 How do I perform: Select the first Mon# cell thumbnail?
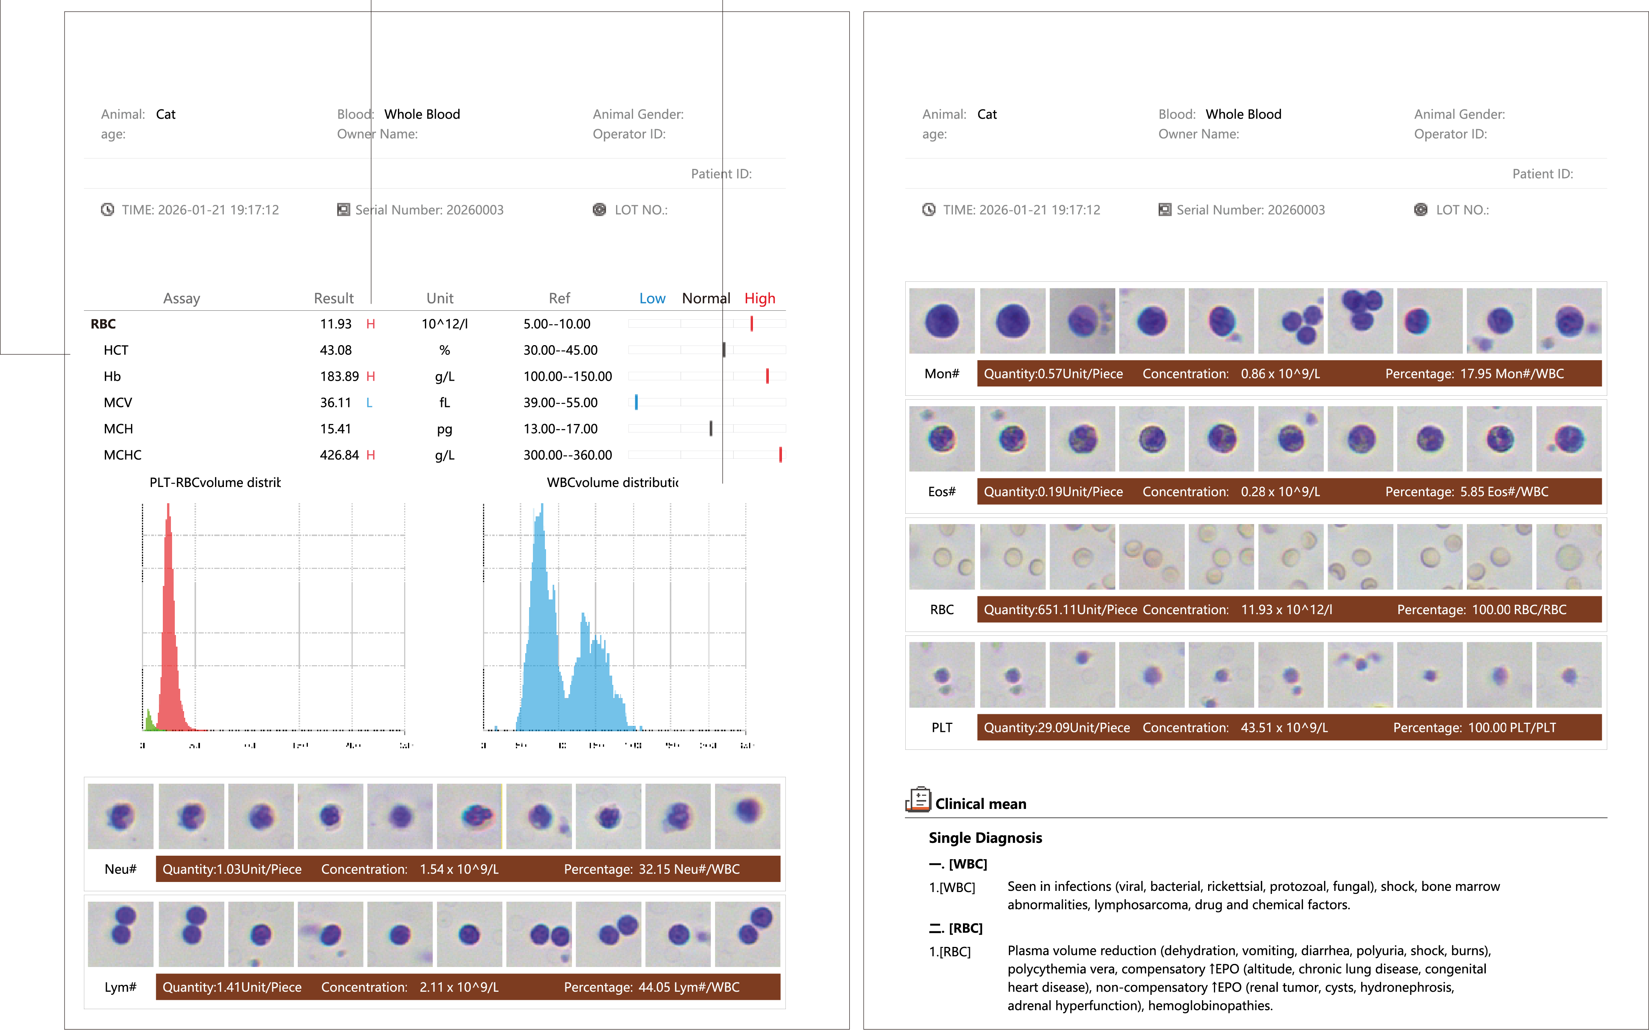(x=942, y=320)
